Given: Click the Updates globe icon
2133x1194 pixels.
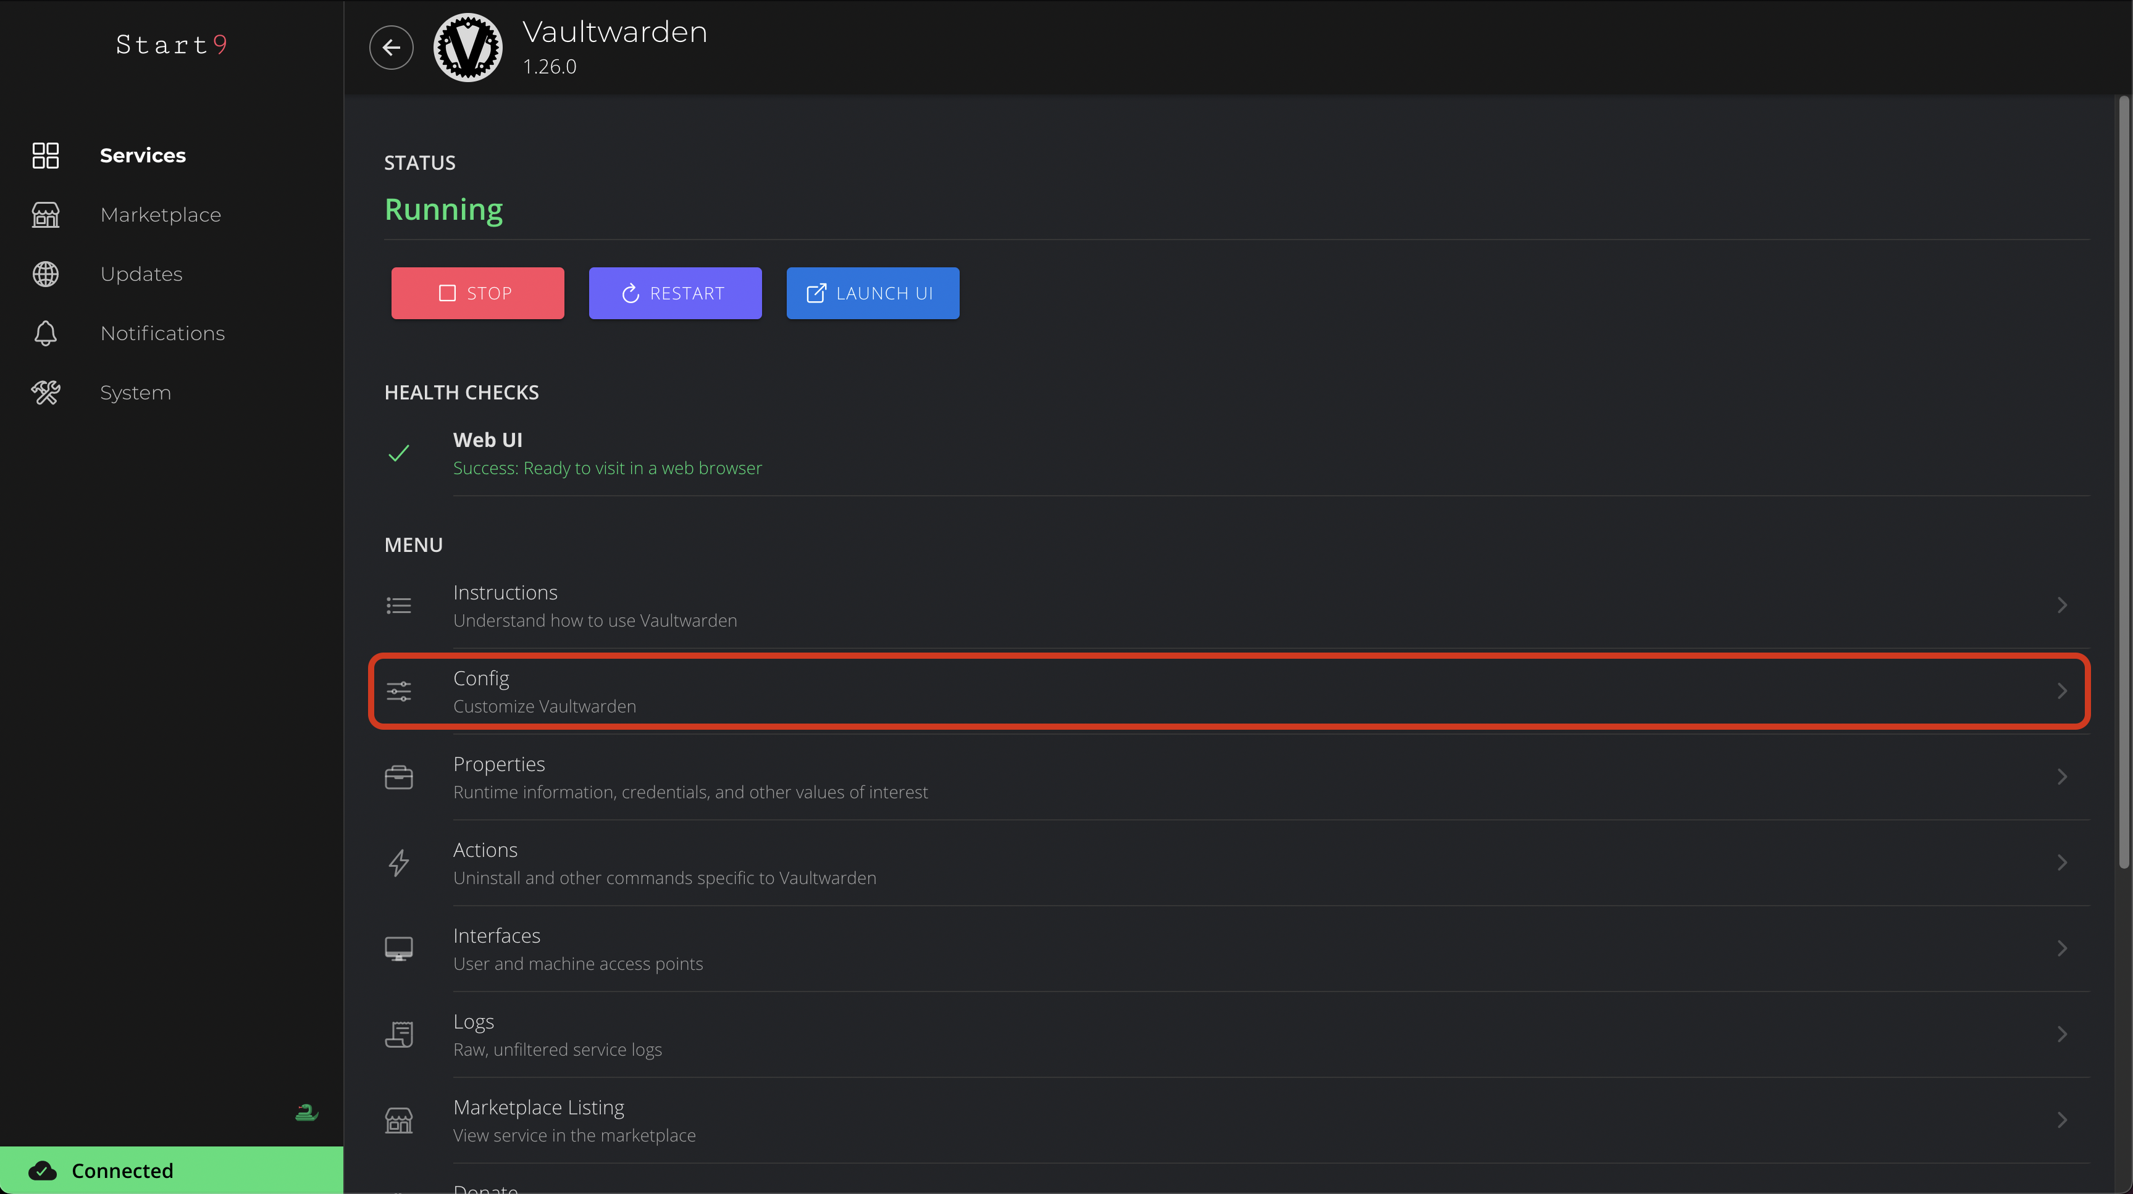Looking at the screenshot, I should click(46, 274).
